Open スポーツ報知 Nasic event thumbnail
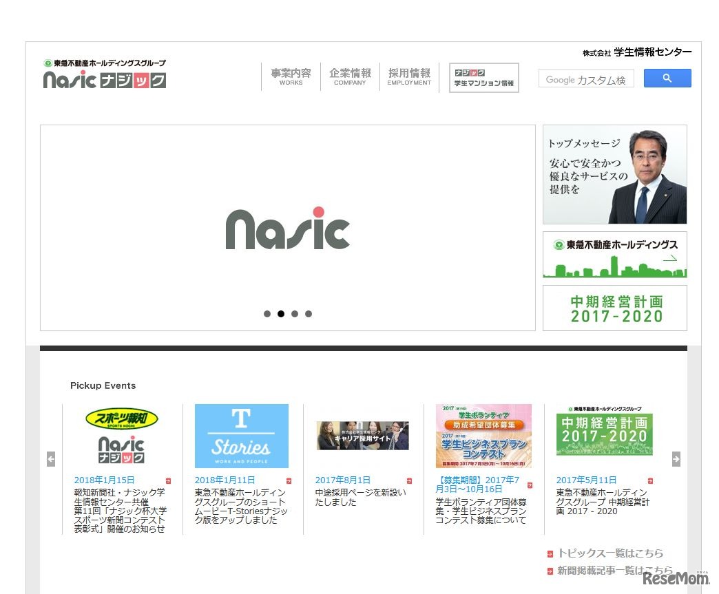This screenshot has height=594, width=719. pos(121,436)
